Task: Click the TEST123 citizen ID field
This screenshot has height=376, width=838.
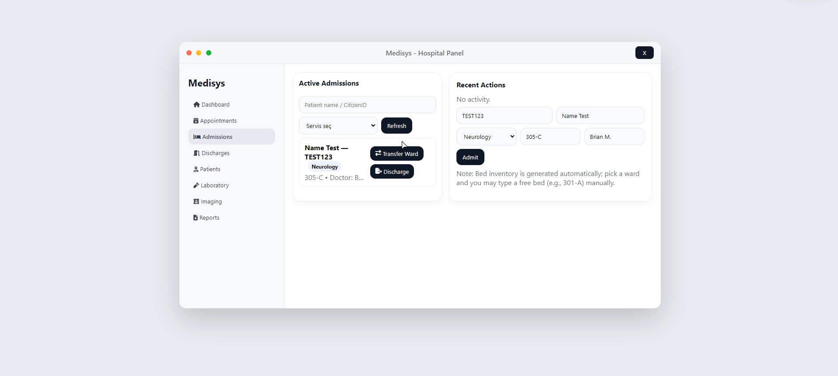Action: click(505, 116)
